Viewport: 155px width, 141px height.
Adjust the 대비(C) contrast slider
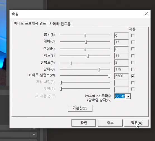point(86,42)
